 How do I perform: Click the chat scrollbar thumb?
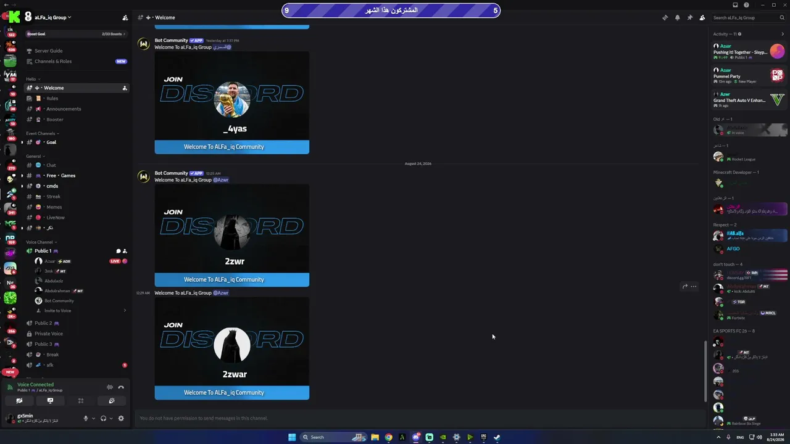tap(705, 371)
